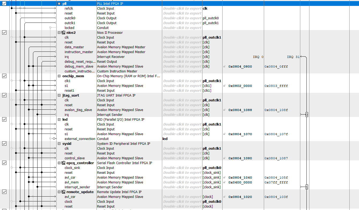
Task: Click the lock icon next to jtag_uart address 0x0804_1088
Action: coord(224,110)
